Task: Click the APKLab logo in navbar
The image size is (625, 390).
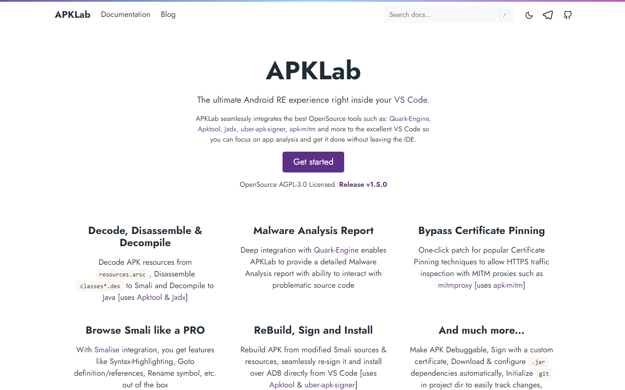Action: 72,15
